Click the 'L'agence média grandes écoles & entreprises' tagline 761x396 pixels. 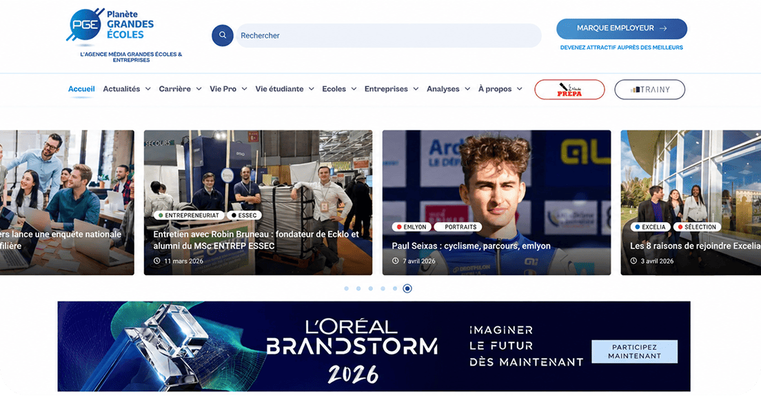(x=131, y=57)
